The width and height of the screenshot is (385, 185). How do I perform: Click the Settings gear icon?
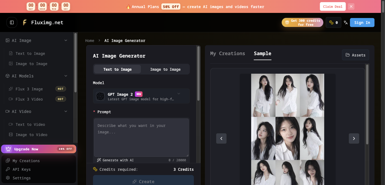pos(8,178)
